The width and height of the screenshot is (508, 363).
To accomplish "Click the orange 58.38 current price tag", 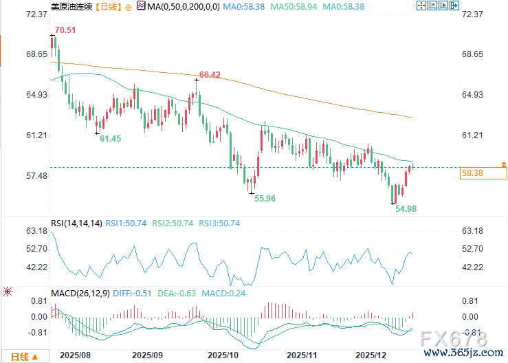I will 474,174.
